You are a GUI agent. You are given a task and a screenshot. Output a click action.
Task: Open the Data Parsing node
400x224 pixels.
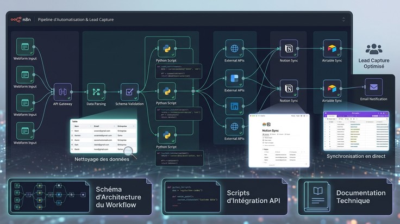tap(96, 92)
